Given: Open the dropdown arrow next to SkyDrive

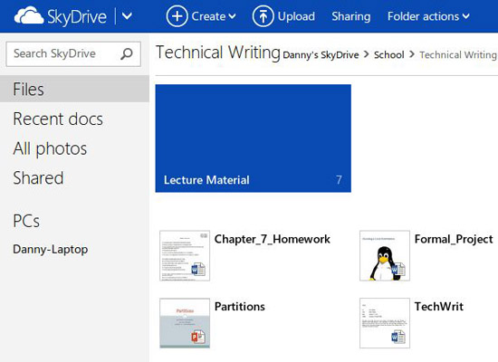Looking at the screenshot, I should click(127, 16).
